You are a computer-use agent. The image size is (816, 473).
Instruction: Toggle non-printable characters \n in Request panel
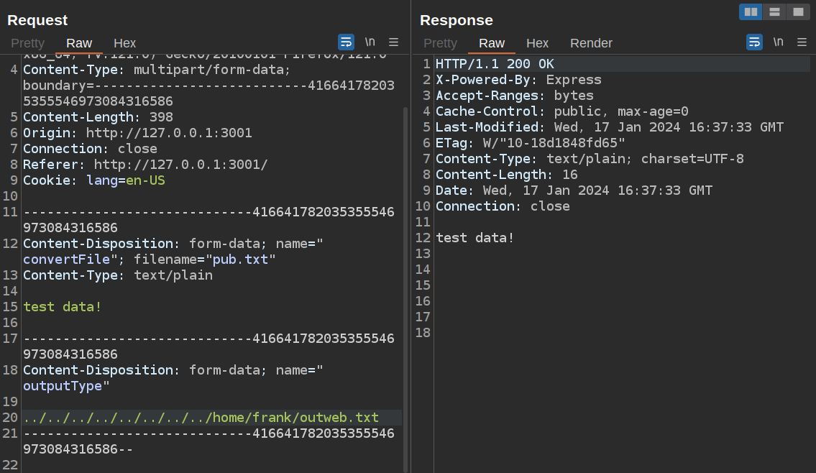click(x=370, y=42)
